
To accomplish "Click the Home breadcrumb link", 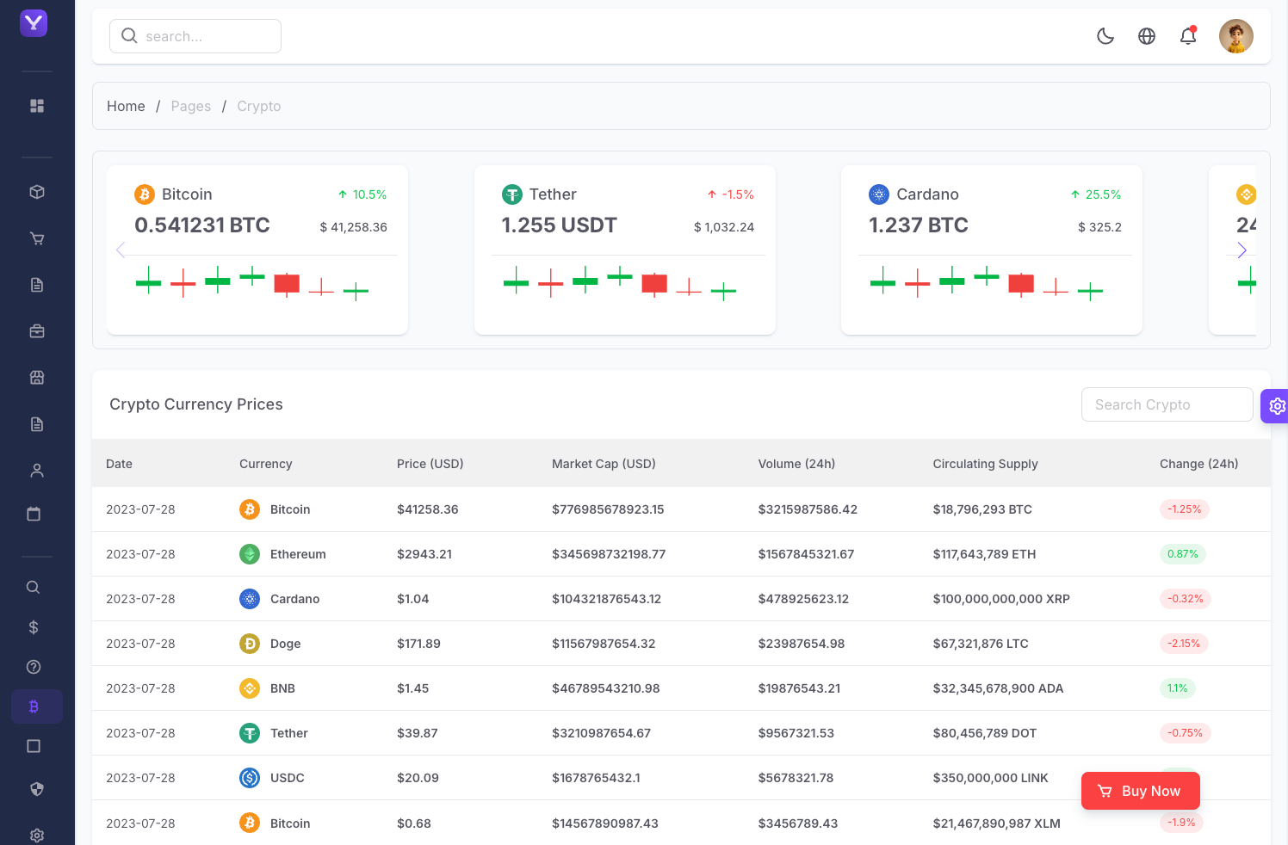I will pos(126,106).
